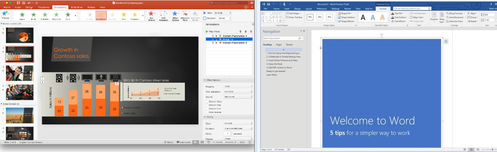Viewport: 497px width, 152px height.
Task: Enable the Smooth Start checkbox
Action: [x=207, y=101]
